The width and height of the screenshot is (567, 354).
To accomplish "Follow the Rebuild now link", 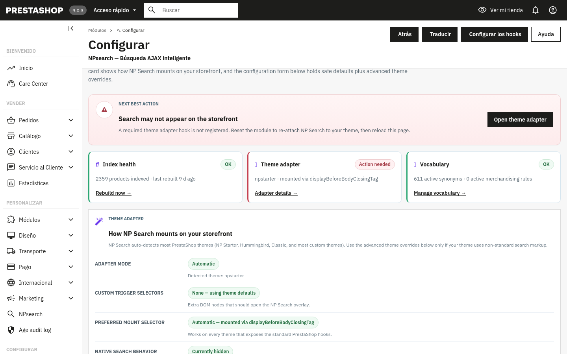I will pos(113,193).
